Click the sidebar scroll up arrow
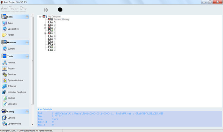The image size is (223, 132). pyautogui.click(x=32, y=15)
